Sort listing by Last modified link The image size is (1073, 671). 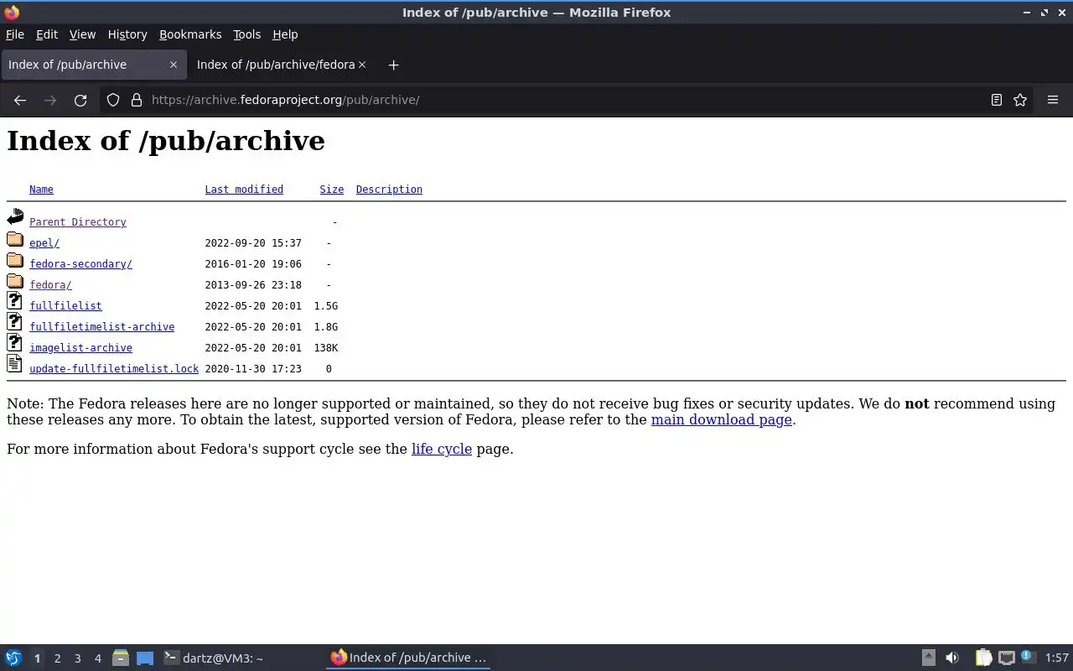point(244,190)
